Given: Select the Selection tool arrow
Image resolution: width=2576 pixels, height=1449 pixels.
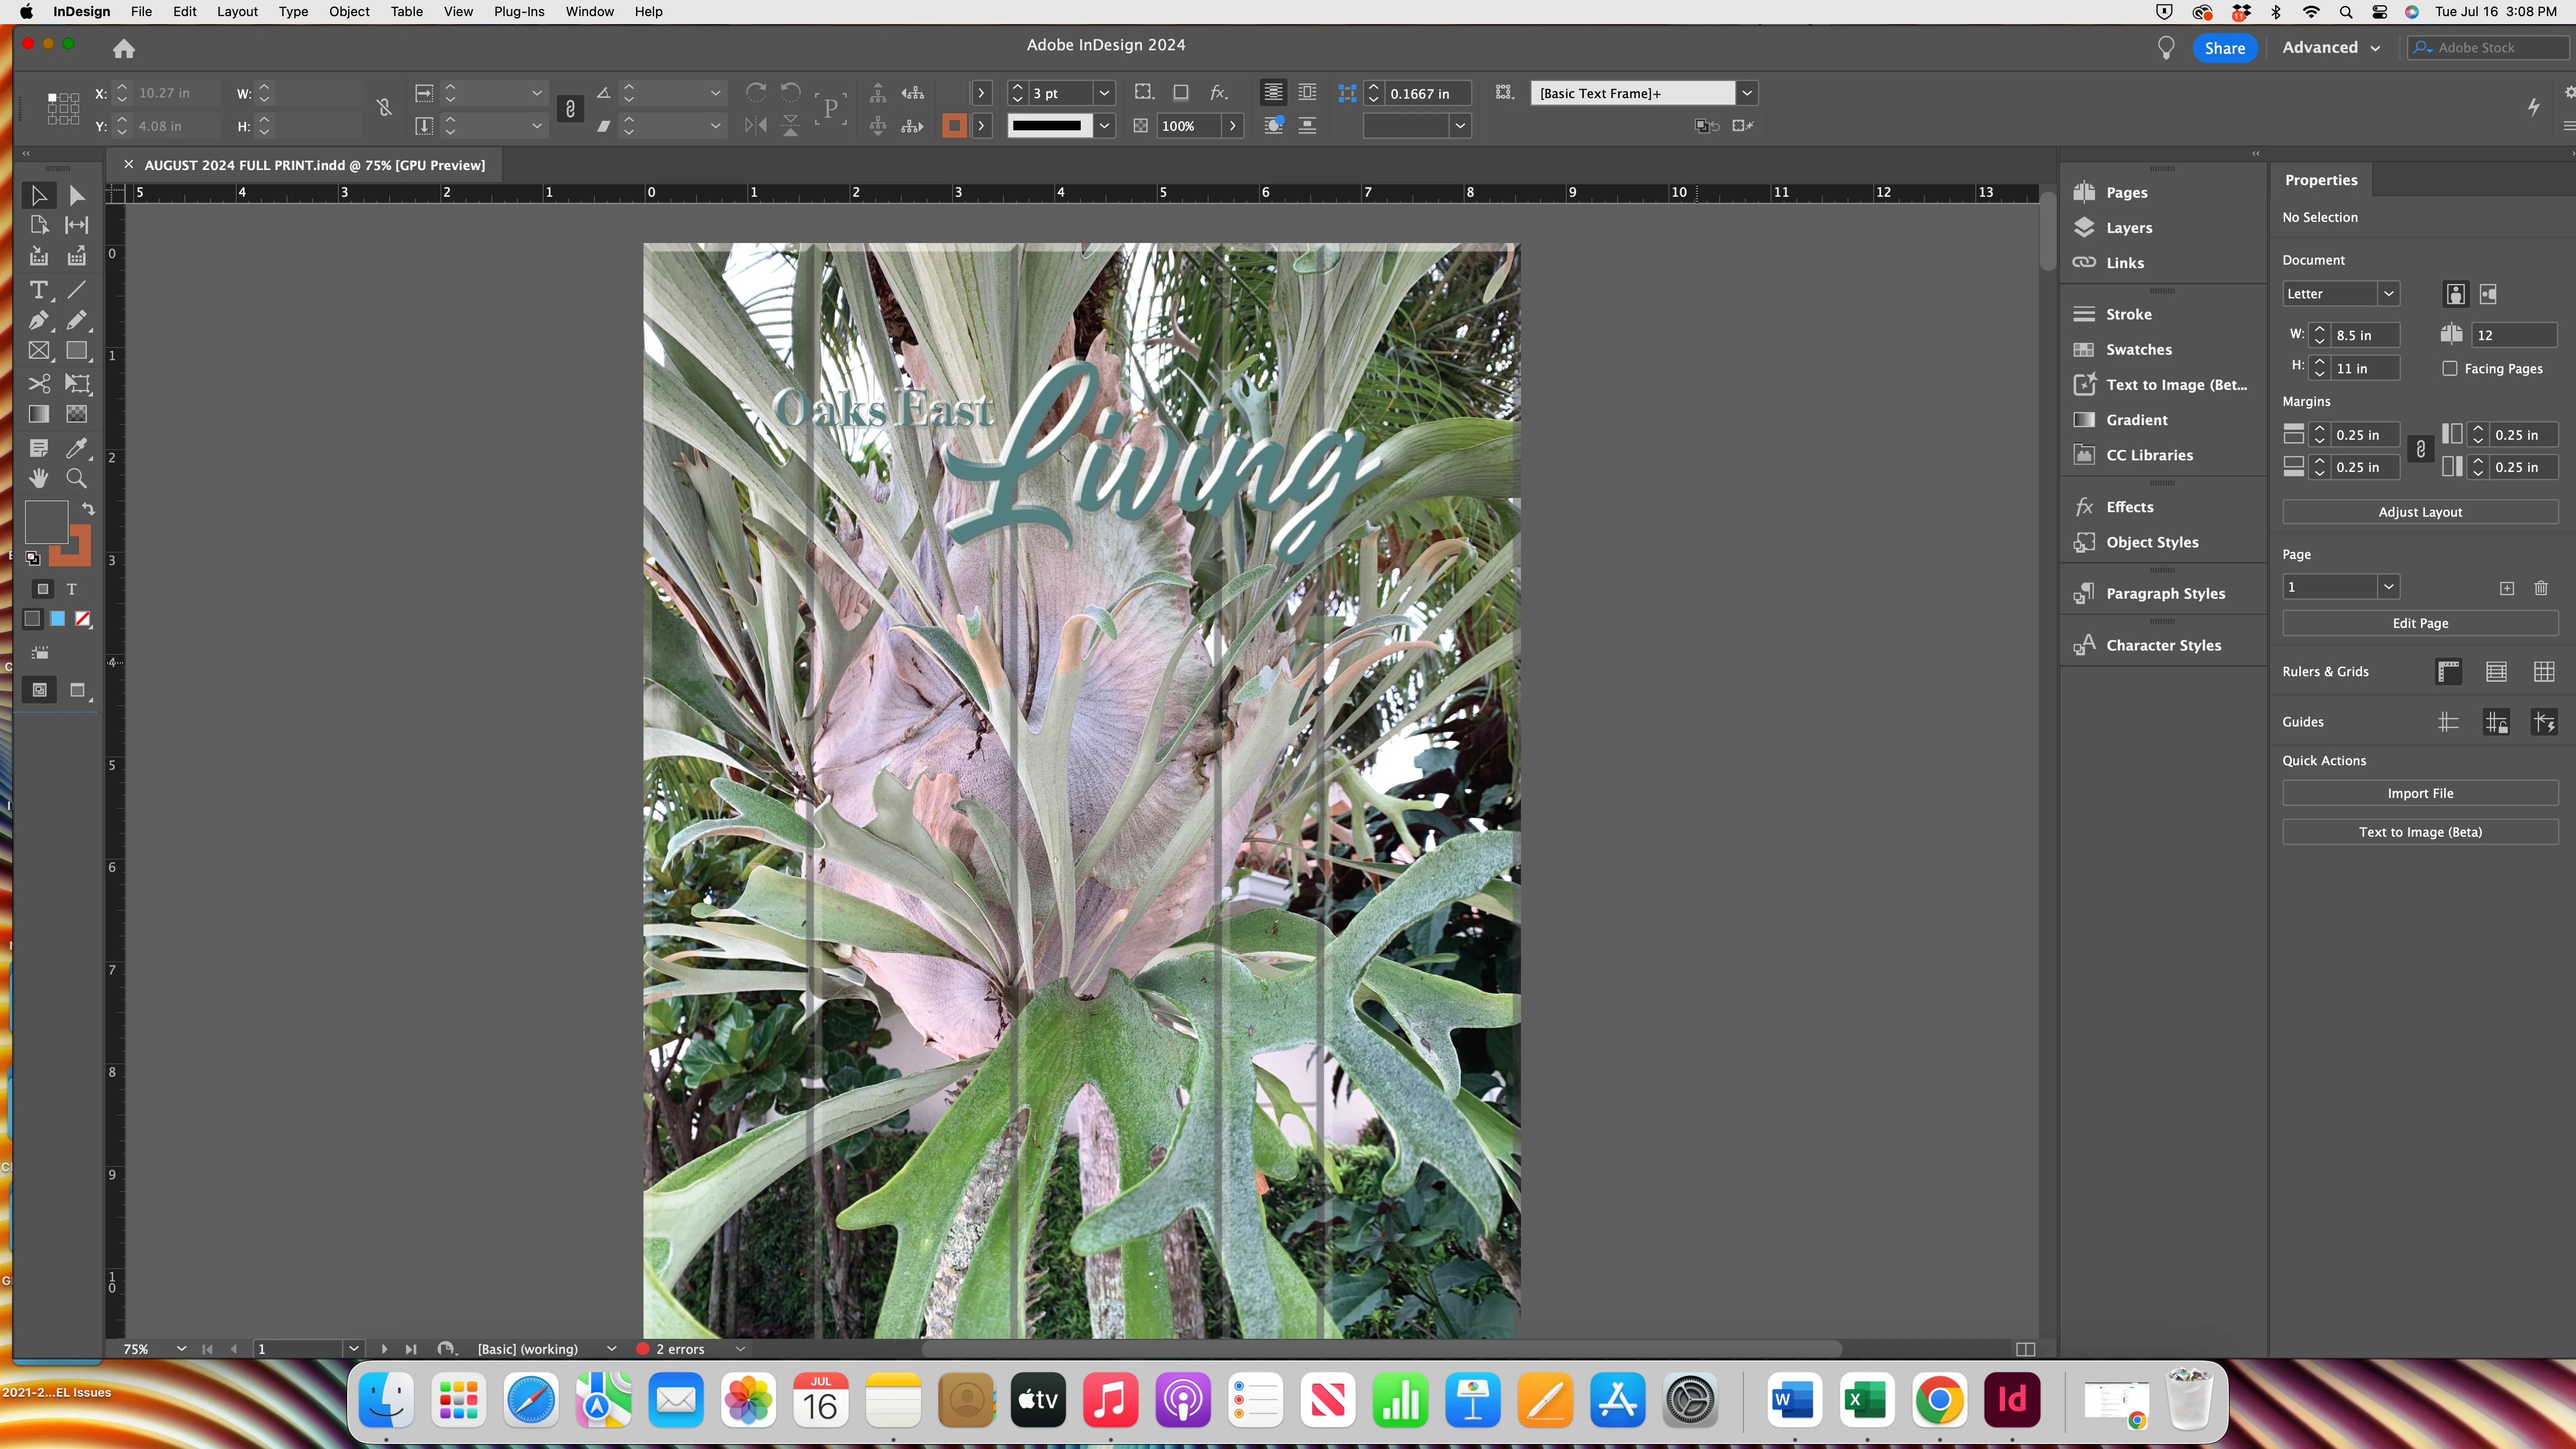Looking at the screenshot, I should [x=39, y=195].
